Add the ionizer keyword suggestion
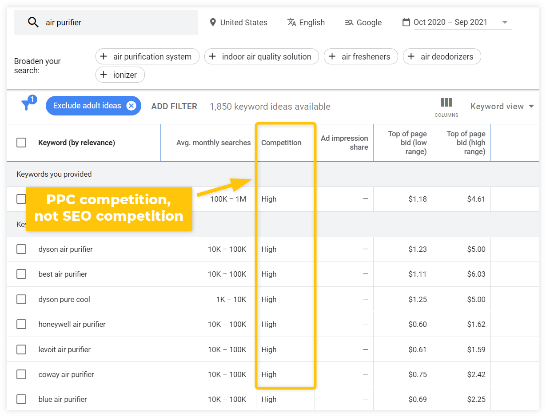 point(120,75)
